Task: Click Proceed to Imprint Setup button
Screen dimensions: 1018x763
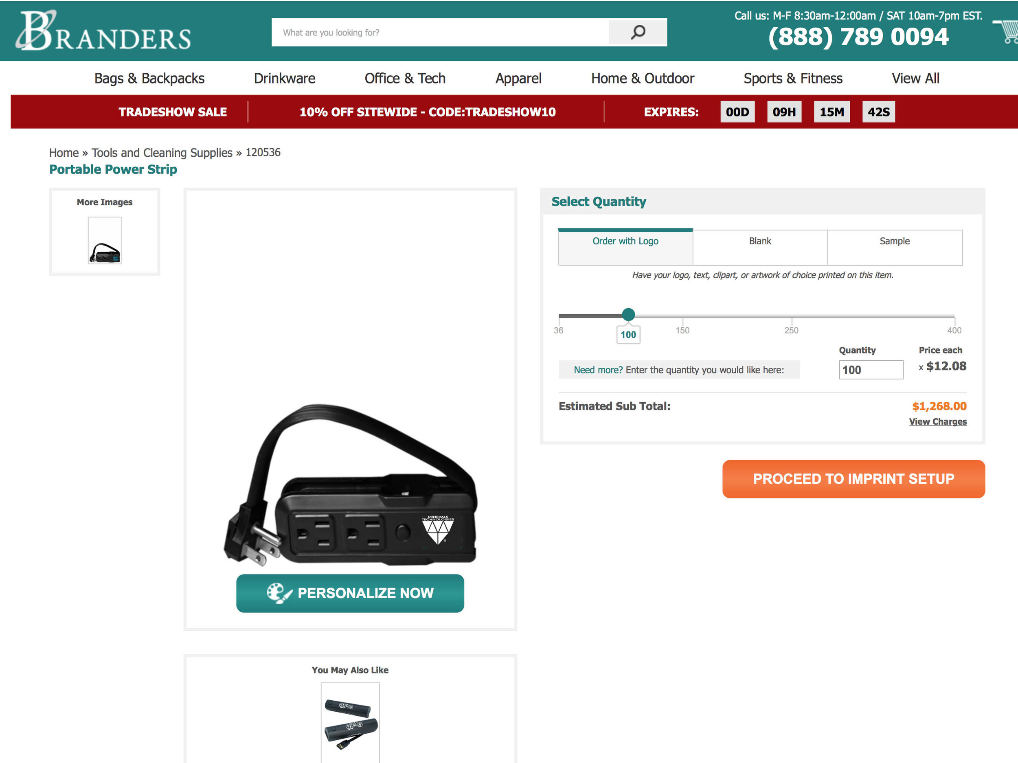Action: (853, 478)
